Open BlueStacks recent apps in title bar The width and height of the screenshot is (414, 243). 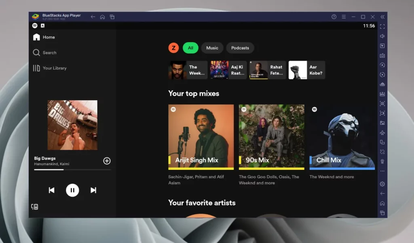(x=112, y=17)
